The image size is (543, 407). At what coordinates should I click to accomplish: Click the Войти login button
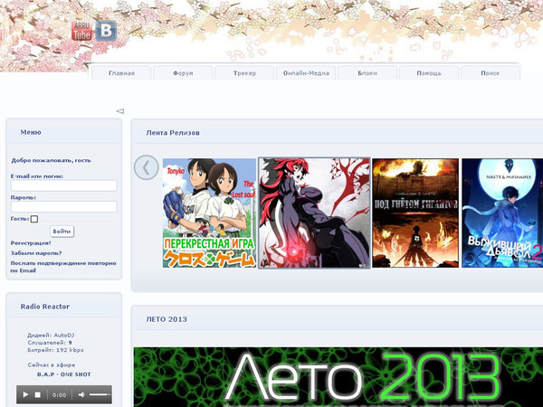click(62, 232)
